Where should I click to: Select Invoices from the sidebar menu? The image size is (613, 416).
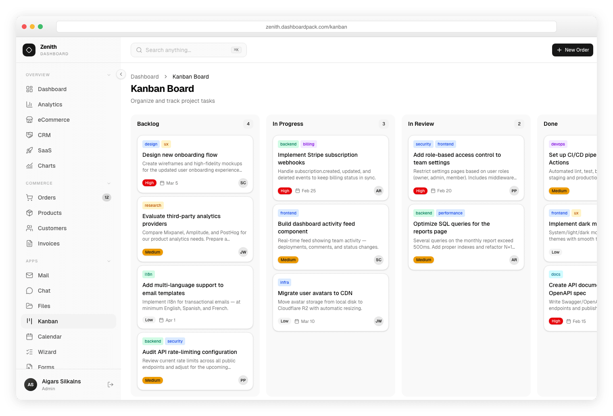pos(49,243)
